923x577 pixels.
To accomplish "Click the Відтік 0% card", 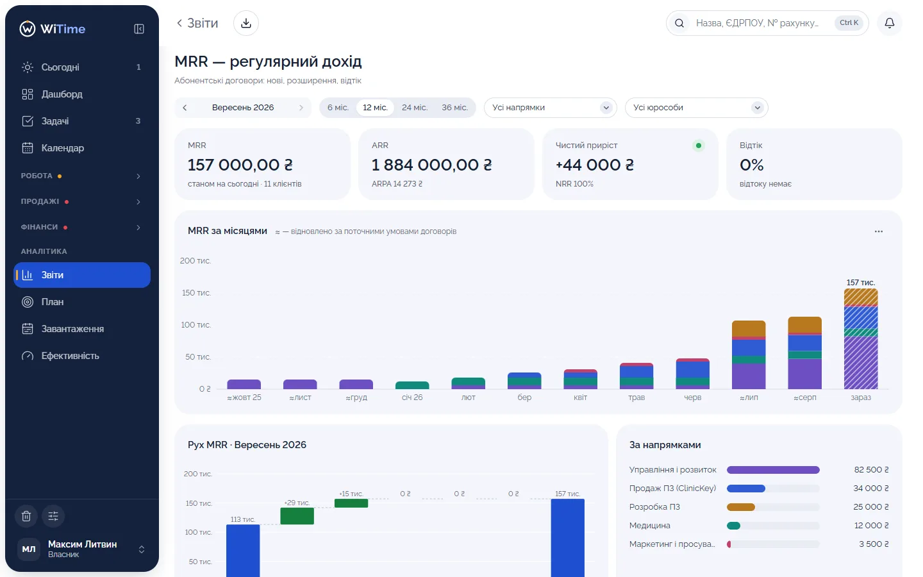I will point(814,164).
